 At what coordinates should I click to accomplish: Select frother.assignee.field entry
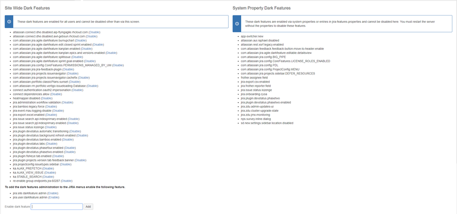pyautogui.click(x=255, y=78)
